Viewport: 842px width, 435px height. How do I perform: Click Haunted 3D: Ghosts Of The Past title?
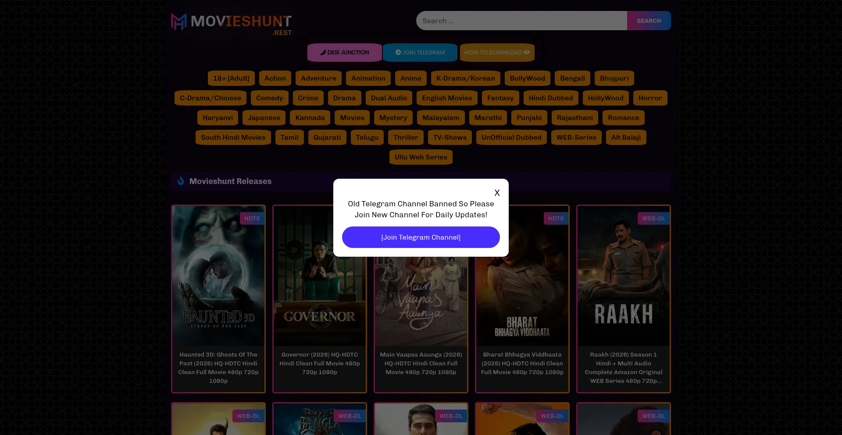point(218,368)
